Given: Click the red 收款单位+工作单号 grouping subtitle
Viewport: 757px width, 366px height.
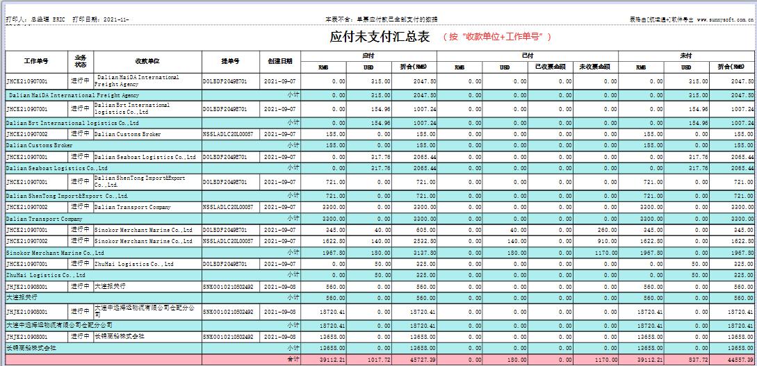Looking at the screenshot, I should point(497,37).
